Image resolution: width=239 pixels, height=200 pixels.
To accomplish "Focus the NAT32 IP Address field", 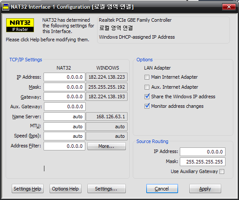I will coord(64,77).
